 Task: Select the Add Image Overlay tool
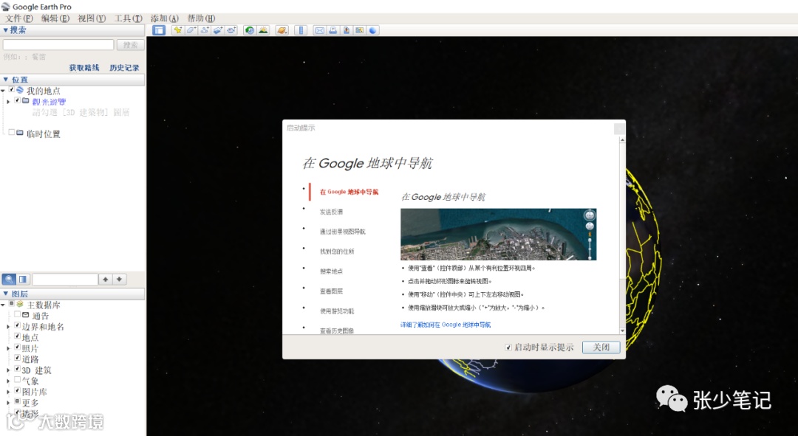pos(217,30)
